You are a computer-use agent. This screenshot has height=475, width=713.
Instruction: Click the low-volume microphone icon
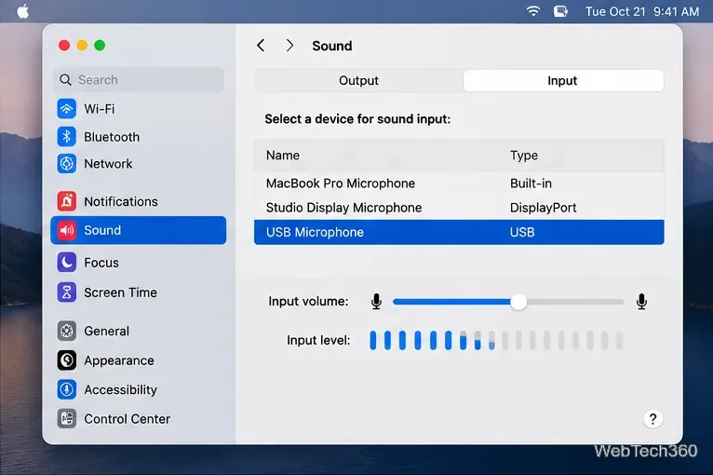click(x=376, y=301)
